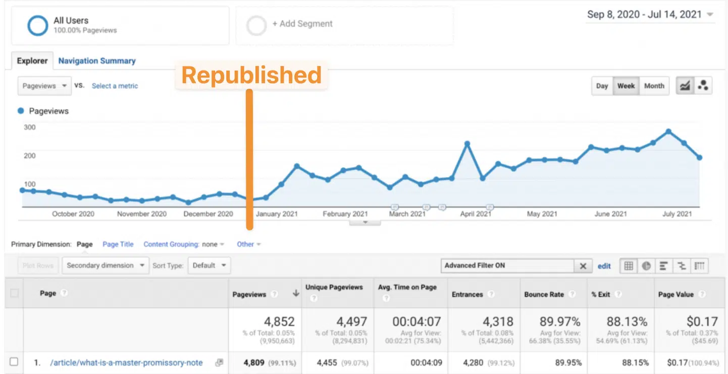
Task: Open the second March 2021 annotation marker
Action: pyautogui.click(x=426, y=207)
